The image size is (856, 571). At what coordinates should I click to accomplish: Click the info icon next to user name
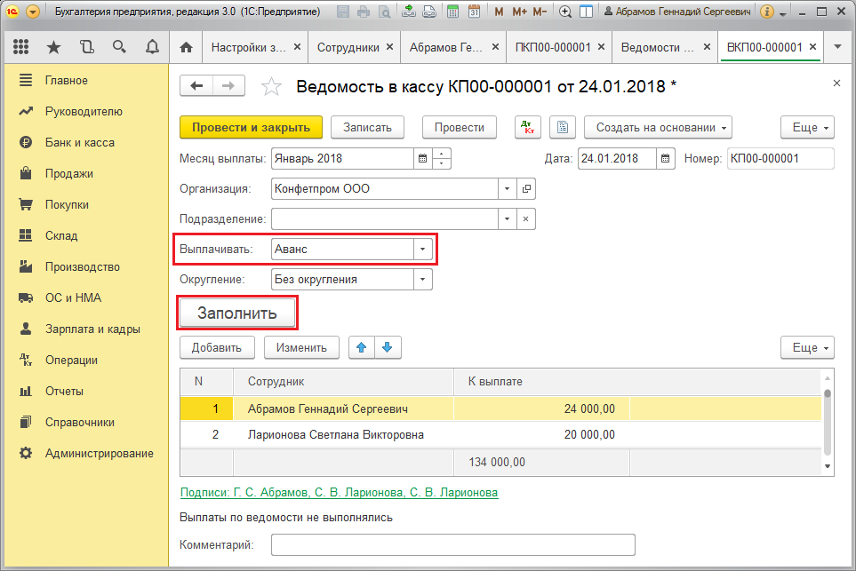[766, 12]
